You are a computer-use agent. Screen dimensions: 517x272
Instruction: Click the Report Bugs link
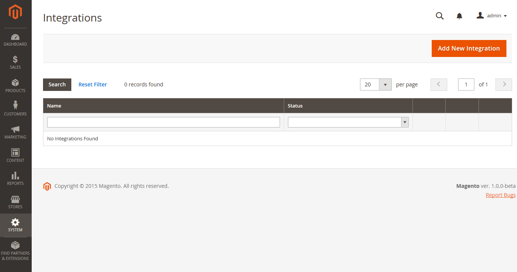point(500,195)
